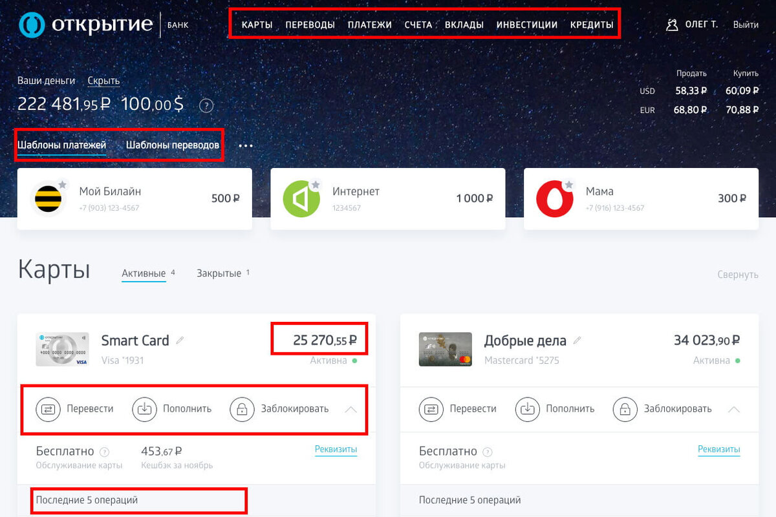Image resolution: width=776 pixels, height=517 pixels.
Task: Click the question mark icon beside the balance
Action: click(206, 105)
